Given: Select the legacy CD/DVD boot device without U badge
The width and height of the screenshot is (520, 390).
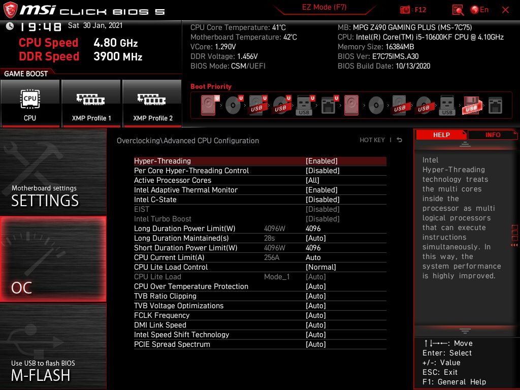Looking at the screenshot, I should click(x=376, y=105).
